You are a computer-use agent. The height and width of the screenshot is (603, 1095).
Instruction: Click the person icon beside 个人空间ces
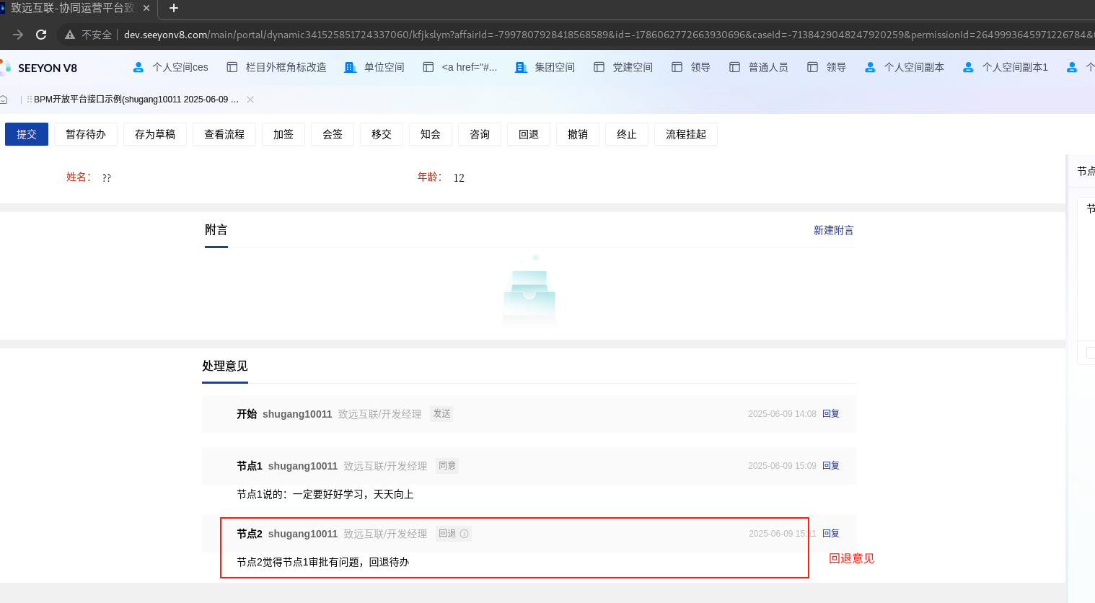[x=138, y=67]
